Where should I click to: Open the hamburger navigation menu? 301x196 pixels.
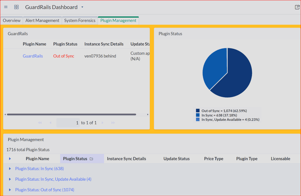pos(6,7)
